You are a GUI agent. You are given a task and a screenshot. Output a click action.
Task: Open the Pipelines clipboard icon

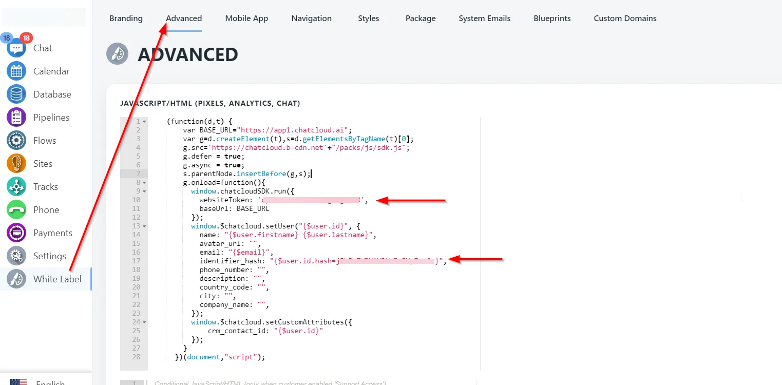(16, 118)
